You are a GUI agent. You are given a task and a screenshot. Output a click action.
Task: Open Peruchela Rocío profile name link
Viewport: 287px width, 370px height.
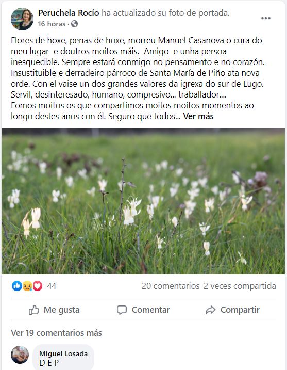pos(69,13)
